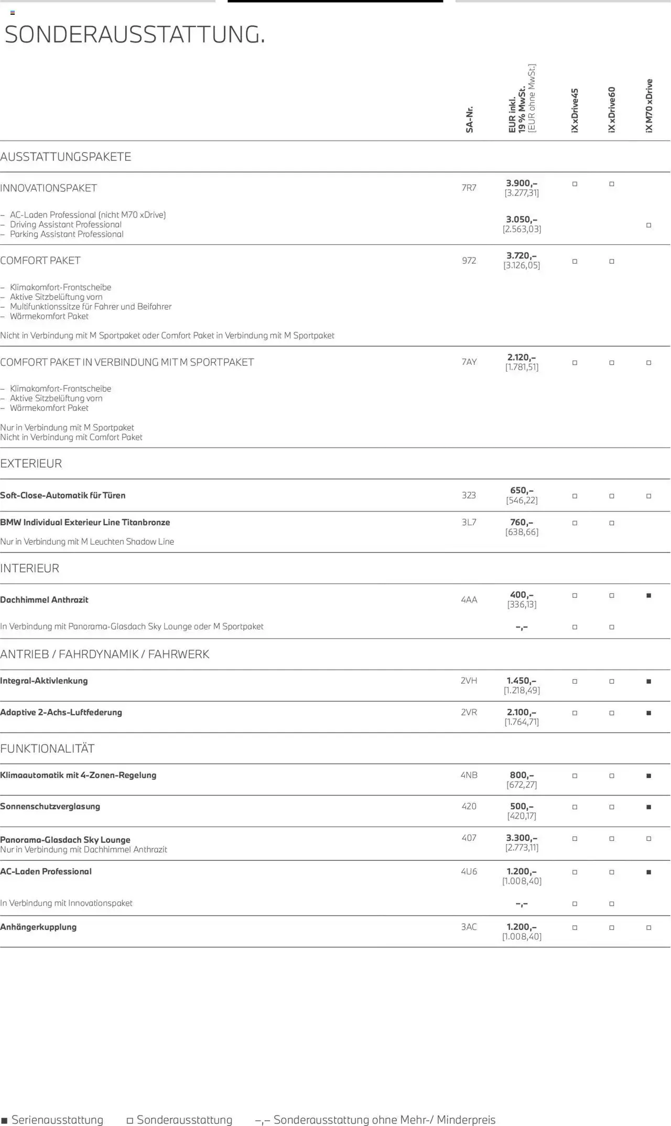Click filled square for Integral-Aktivlenkung M70
Viewport: 671px width, 1126px height.
648,681
